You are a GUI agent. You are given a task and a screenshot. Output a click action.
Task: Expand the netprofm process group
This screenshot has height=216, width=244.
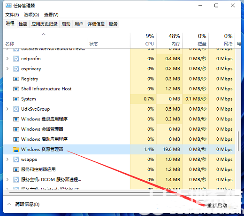[x=7, y=59]
